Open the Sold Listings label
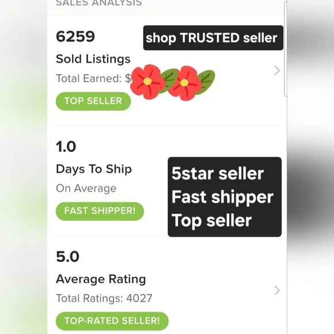Viewport: 334px width, 334px height. (93, 59)
